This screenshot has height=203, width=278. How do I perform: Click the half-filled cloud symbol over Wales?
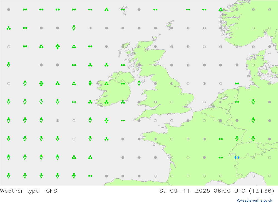(155, 102)
